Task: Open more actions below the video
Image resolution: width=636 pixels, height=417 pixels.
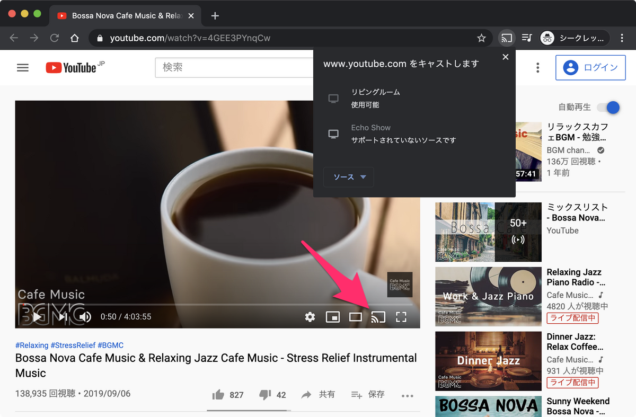Action: [408, 395]
